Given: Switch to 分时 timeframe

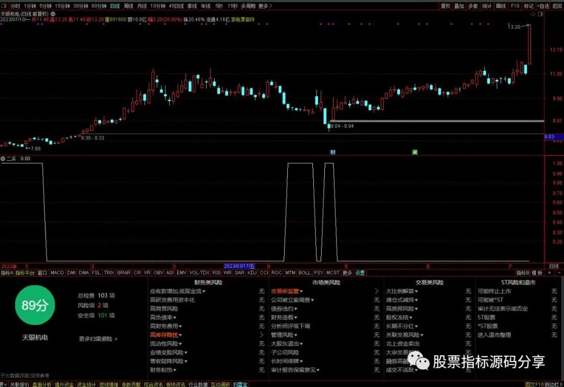Looking at the screenshot, I should tap(15, 6).
